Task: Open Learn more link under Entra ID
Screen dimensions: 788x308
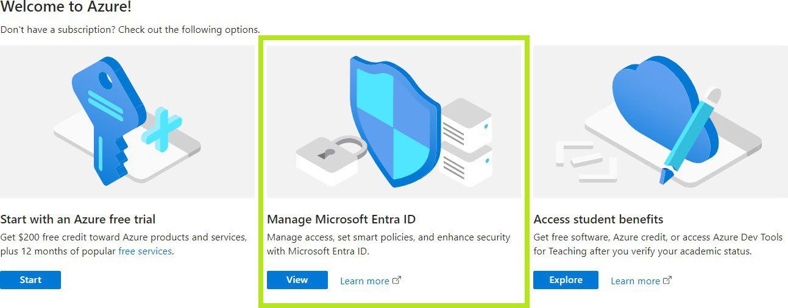Action: click(x=364, y=281)
